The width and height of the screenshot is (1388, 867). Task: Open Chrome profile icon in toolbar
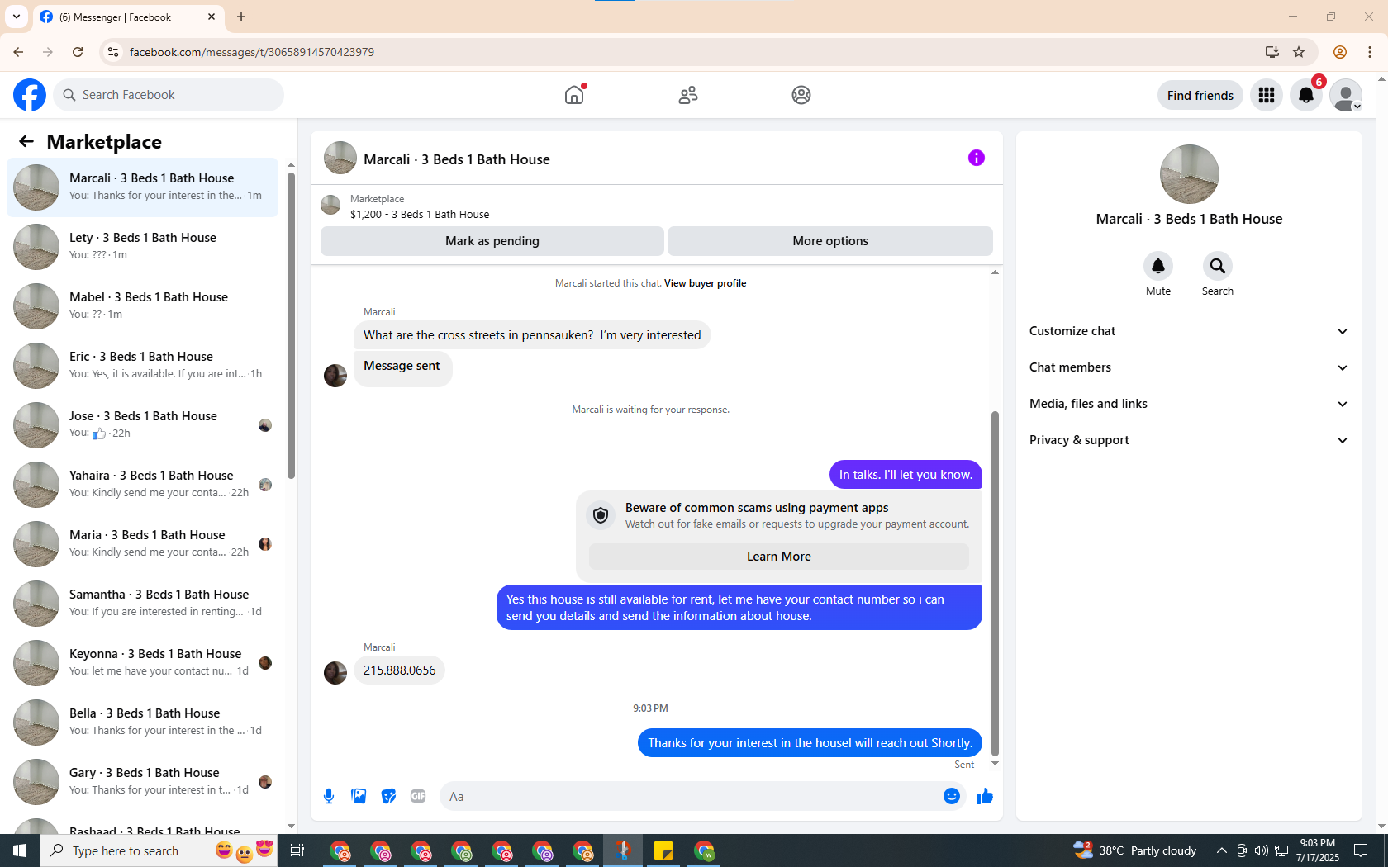(1340, 52)
